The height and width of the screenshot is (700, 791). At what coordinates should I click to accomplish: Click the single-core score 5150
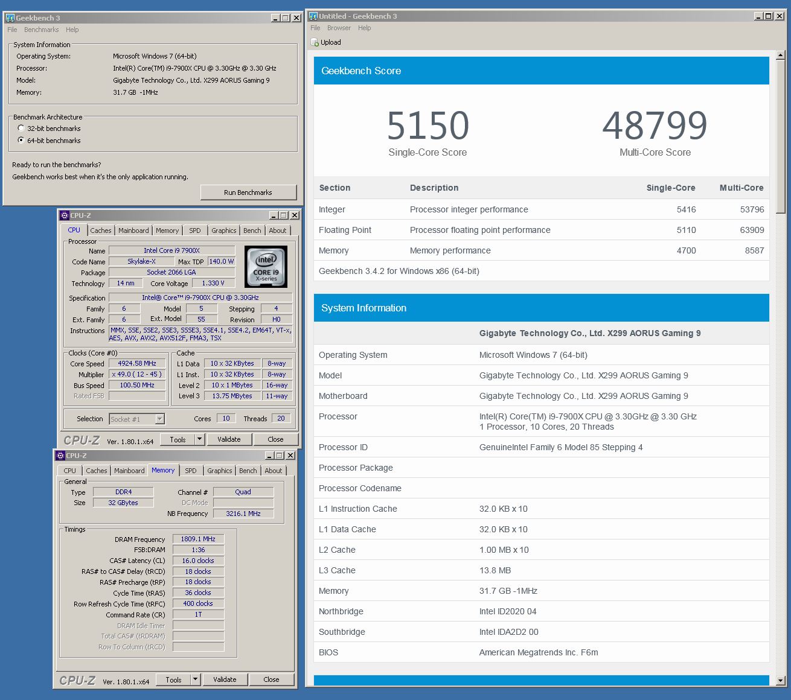(x=428, y=125)
